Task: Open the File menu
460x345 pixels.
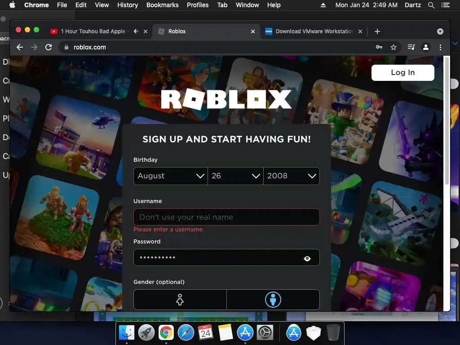Action: coord(62,5)
